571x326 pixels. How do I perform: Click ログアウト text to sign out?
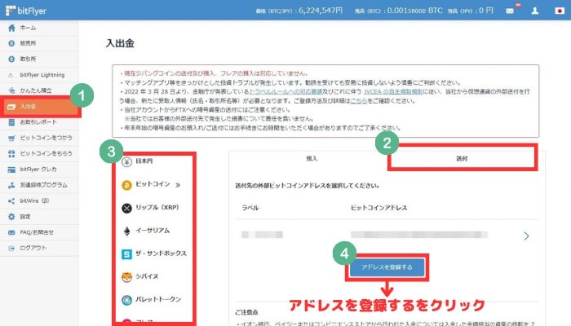pos(33,248)
